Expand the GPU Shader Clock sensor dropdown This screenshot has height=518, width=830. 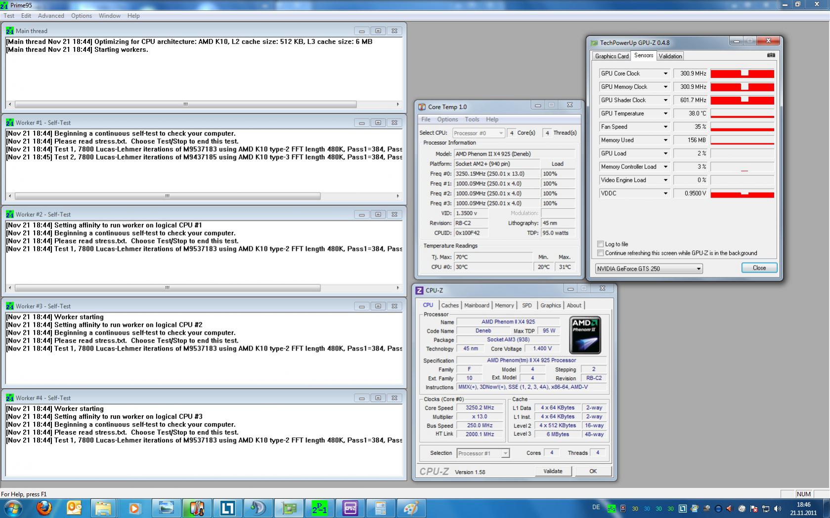(x=665, y=100)
